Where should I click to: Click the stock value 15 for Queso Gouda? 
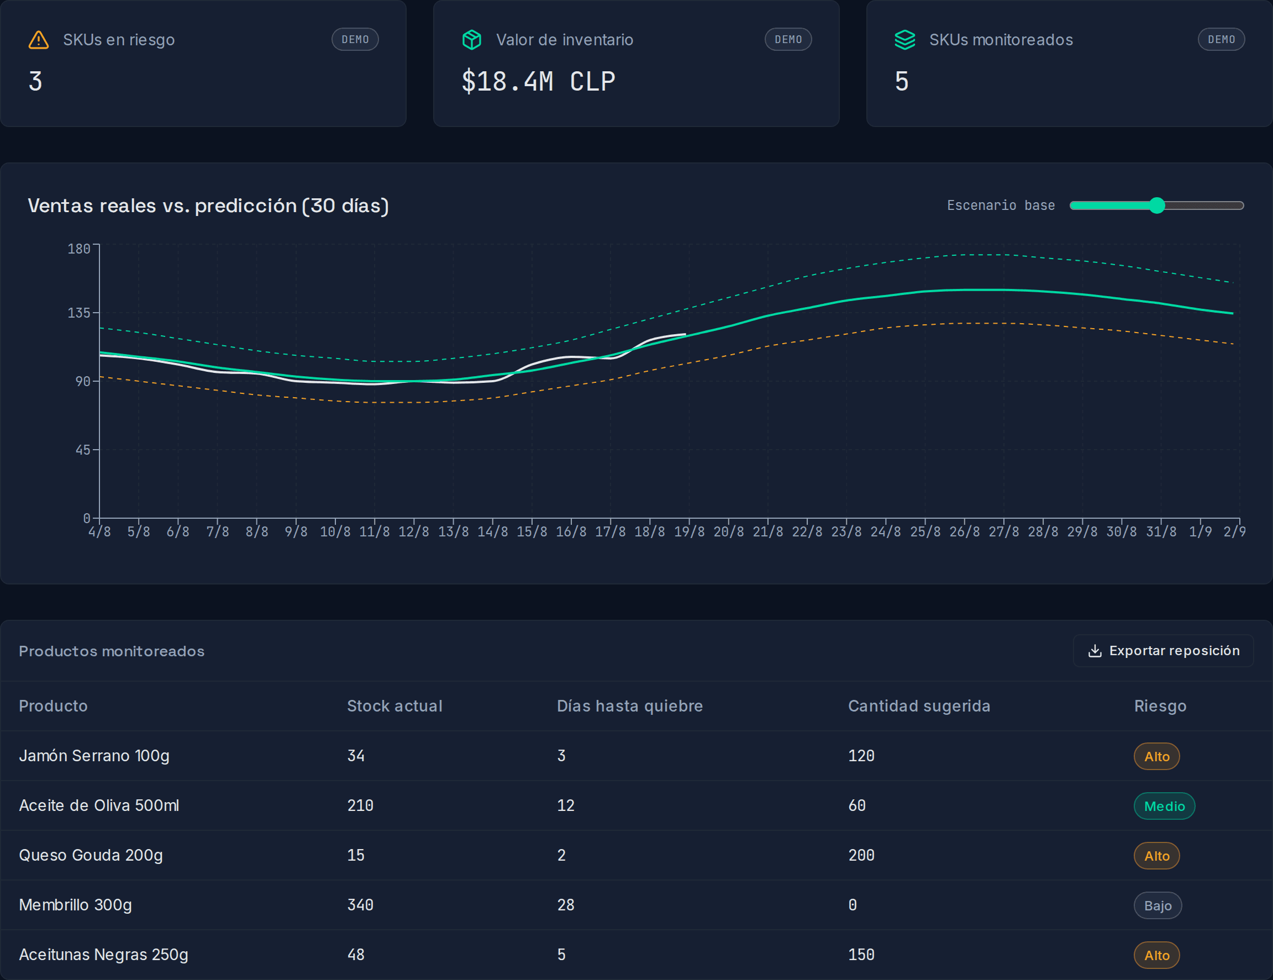[x=356, y=855]
